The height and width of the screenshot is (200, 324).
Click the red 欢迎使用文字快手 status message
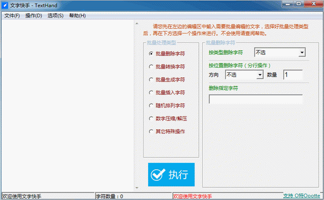(192, 196)
